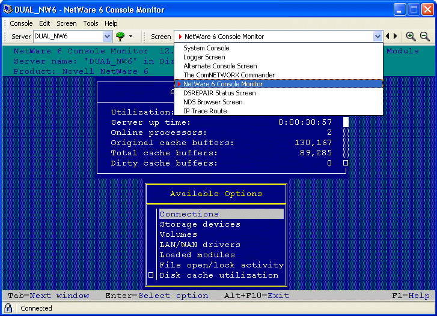This screenshot has height=316, width=437.
Task: Click the Dirty cache buffers row
Action: point(221,163)
